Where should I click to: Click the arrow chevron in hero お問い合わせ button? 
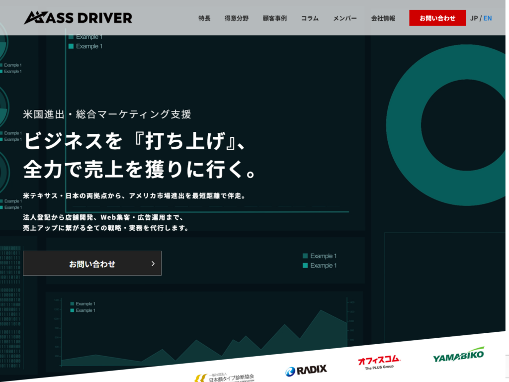pos(153,264)
